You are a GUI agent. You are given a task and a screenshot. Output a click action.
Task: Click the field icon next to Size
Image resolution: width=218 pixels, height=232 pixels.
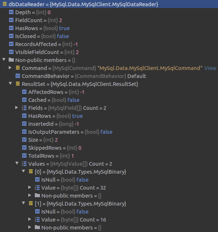coord(24,140)
